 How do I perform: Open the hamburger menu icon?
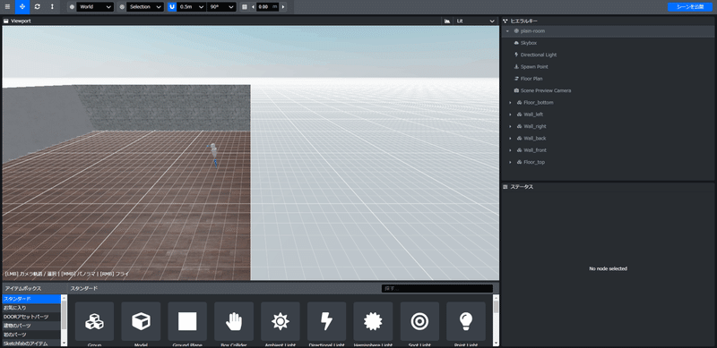tap(7, 7)
